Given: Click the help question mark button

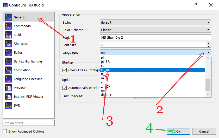Looking at the screenshot, I should [x=196, y=5].
